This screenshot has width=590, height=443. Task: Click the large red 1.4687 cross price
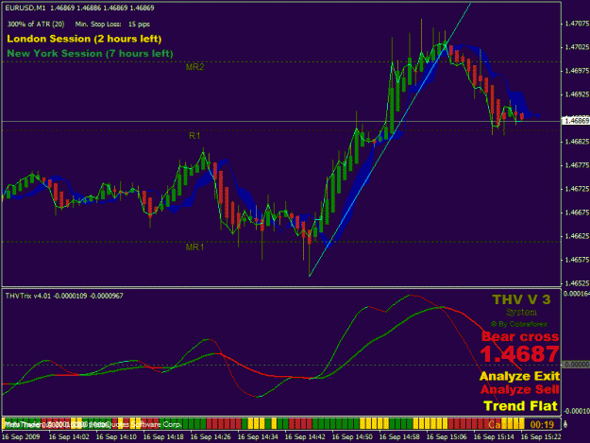[519, 354]
